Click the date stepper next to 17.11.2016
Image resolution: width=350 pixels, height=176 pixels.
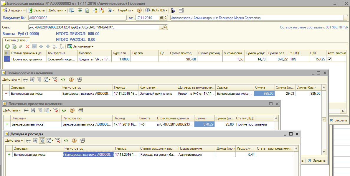coord(166,18)
